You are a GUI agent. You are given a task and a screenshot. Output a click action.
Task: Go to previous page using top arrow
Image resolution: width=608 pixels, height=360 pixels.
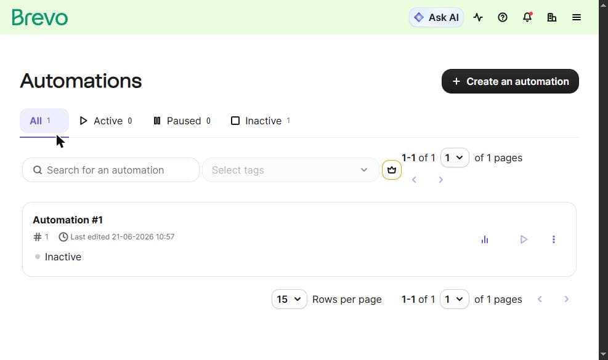414,180
